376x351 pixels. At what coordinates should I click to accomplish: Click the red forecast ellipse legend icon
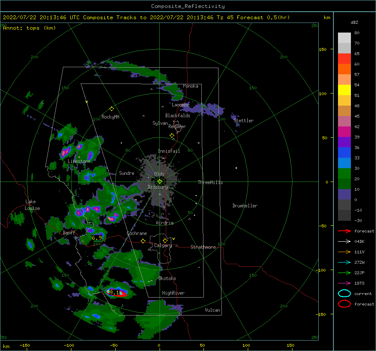click(344, 304)
